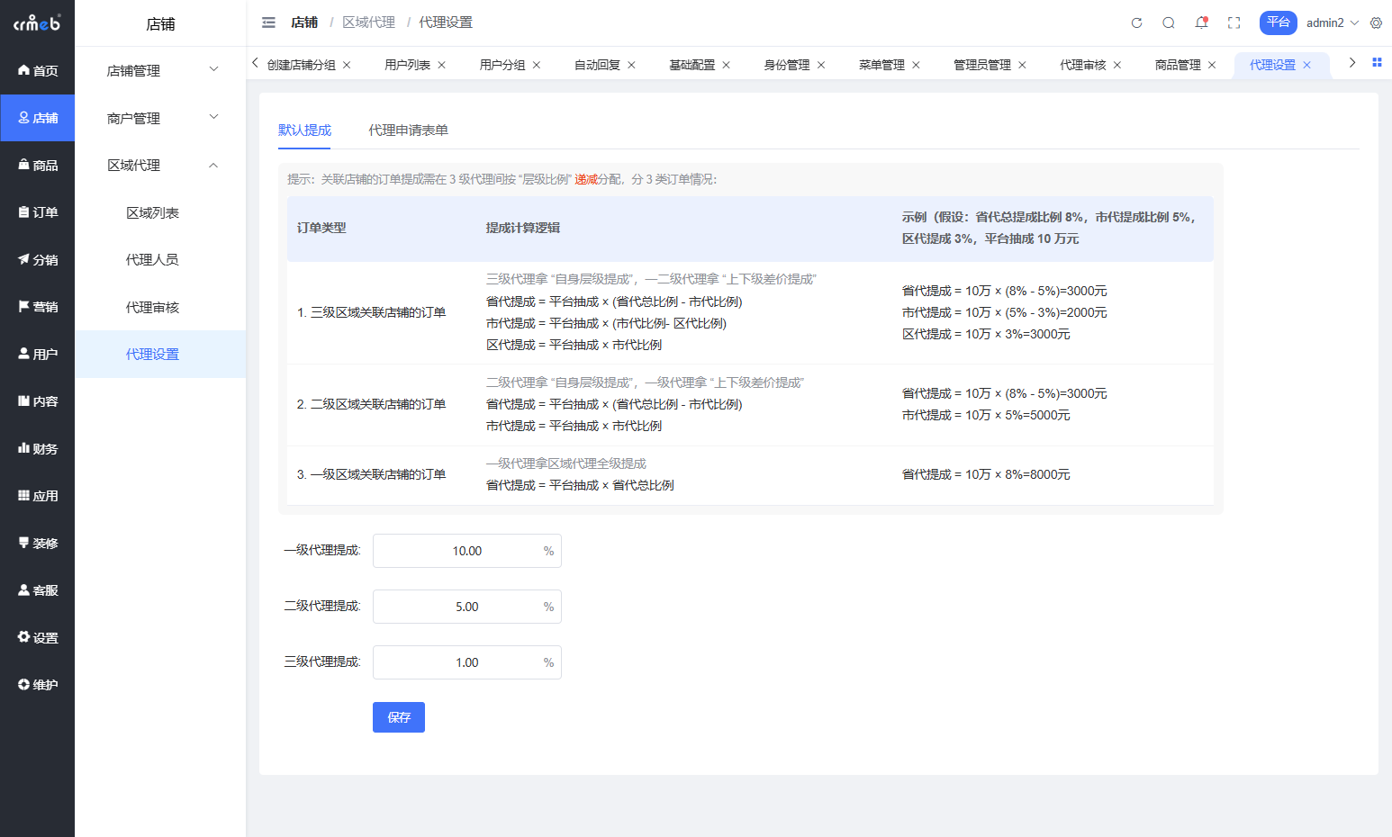Open the 订单 section in the left sidebar

tap(37, 211)
